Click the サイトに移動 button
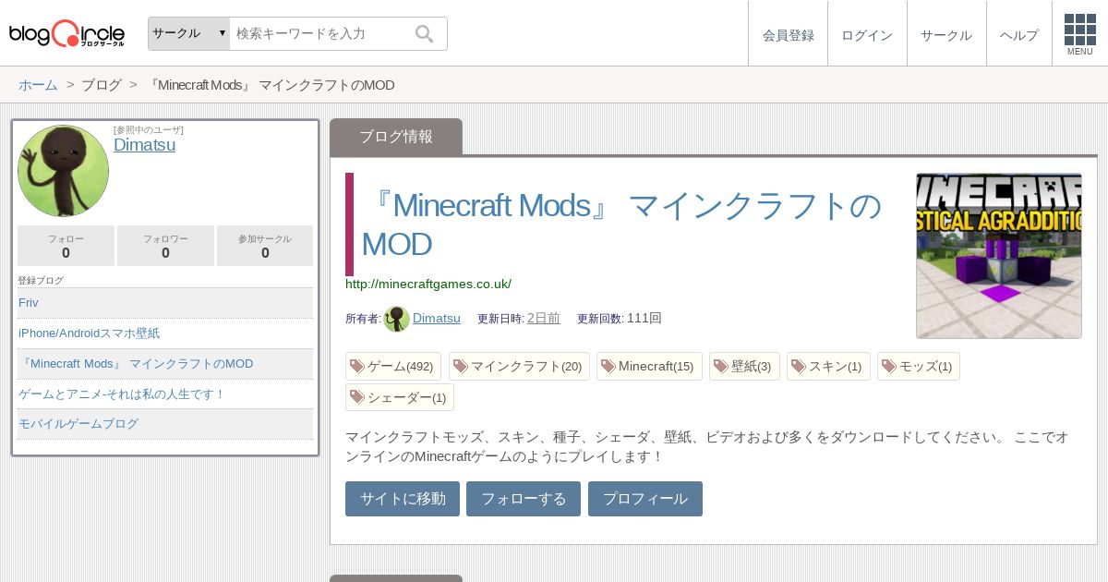The image size is (1108, 582). point(403,499)
